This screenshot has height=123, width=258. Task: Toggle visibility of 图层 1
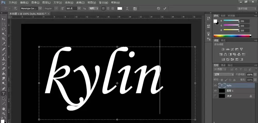click(215, 91)
